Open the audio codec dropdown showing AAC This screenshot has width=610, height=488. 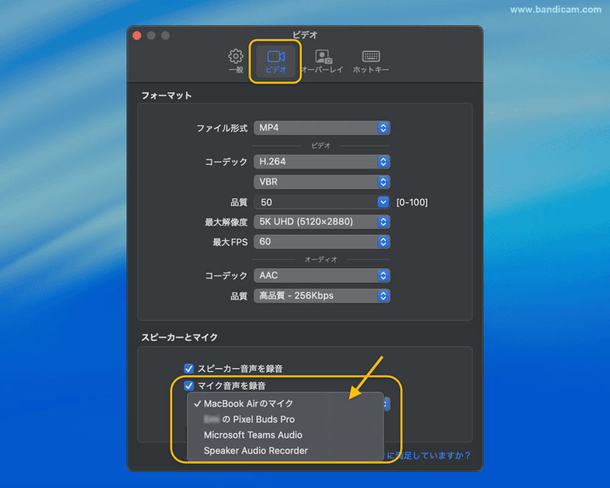[322, 275]
